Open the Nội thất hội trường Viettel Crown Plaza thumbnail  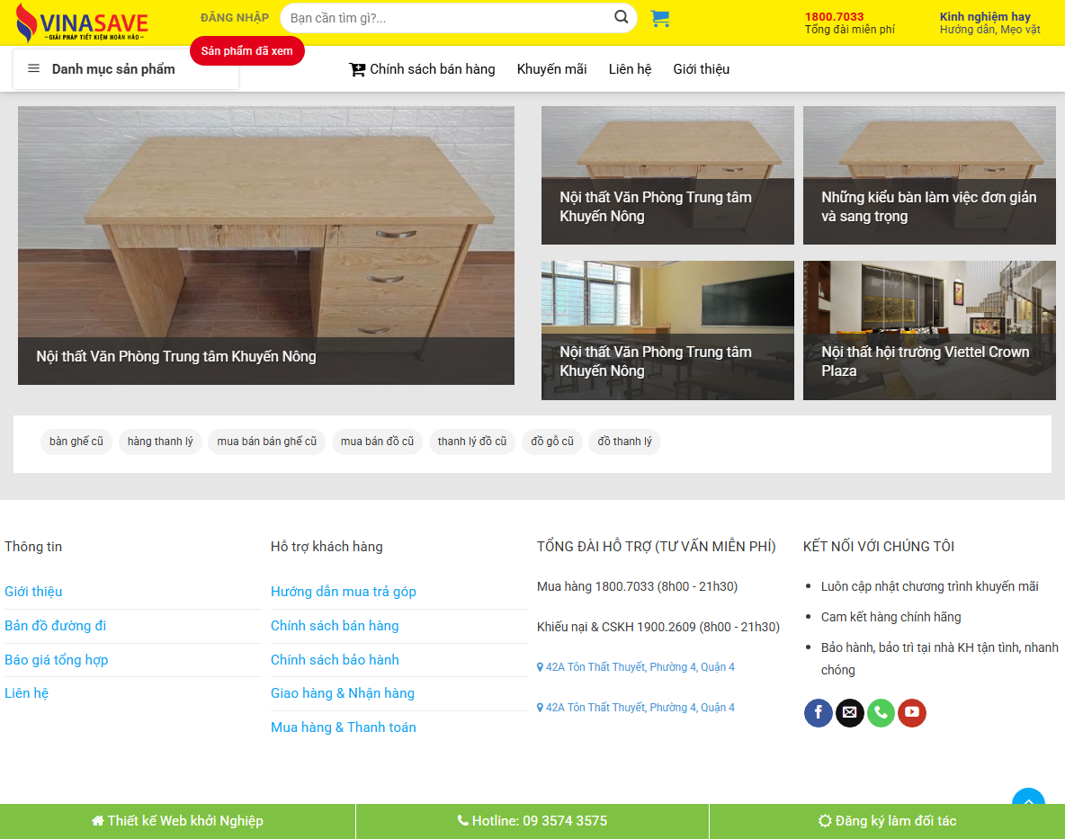(x=929, y=330)
